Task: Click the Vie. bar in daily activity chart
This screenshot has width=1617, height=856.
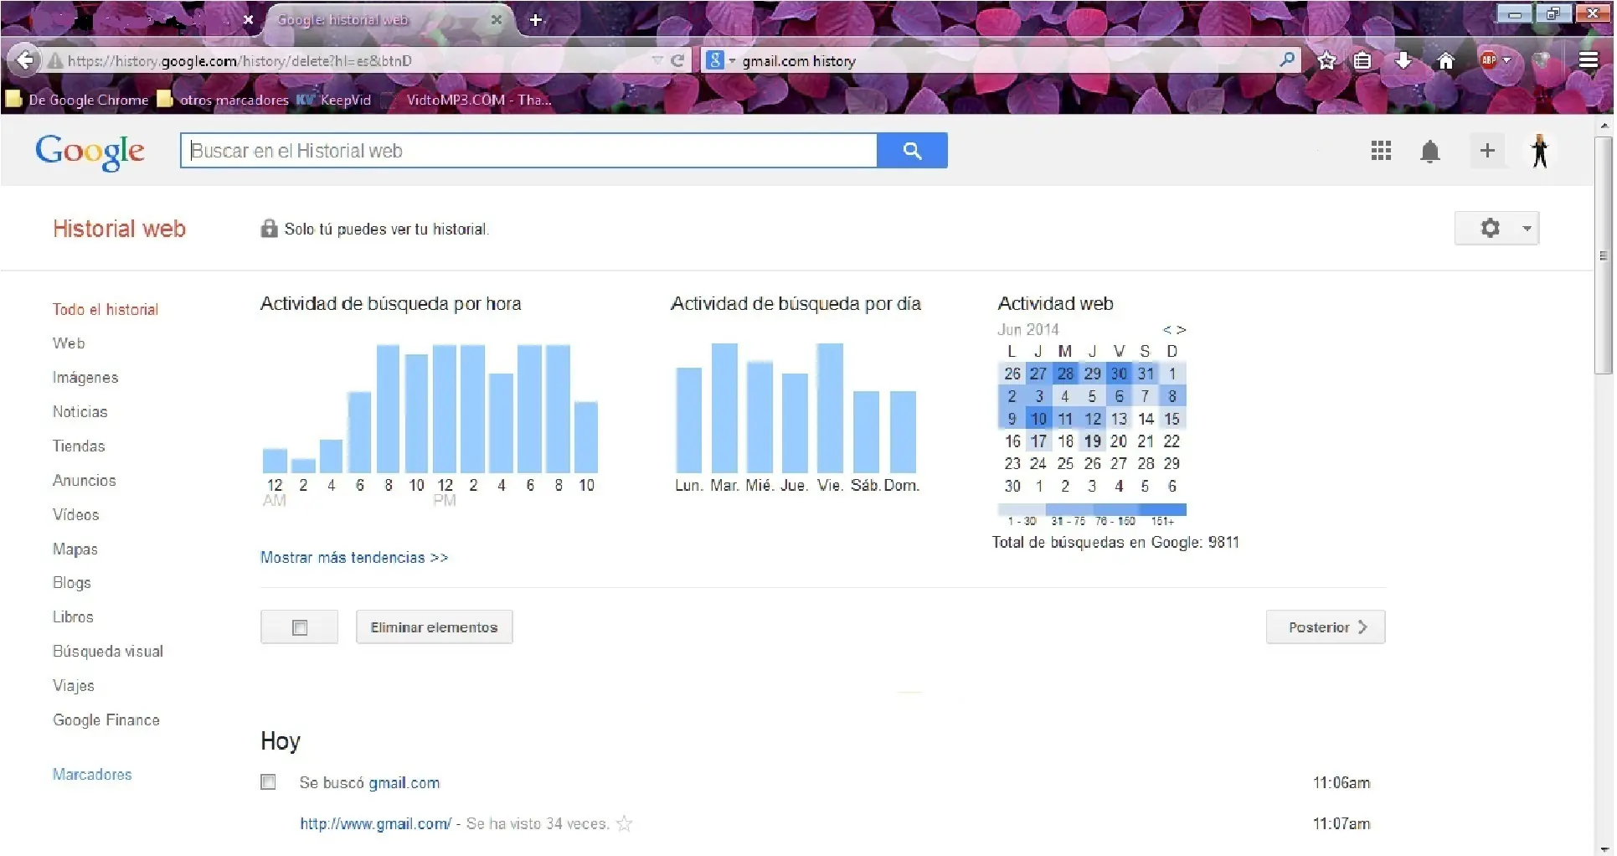Action: [830, 408]
